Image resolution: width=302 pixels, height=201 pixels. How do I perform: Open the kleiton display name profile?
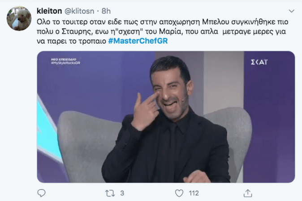[49, 11]
